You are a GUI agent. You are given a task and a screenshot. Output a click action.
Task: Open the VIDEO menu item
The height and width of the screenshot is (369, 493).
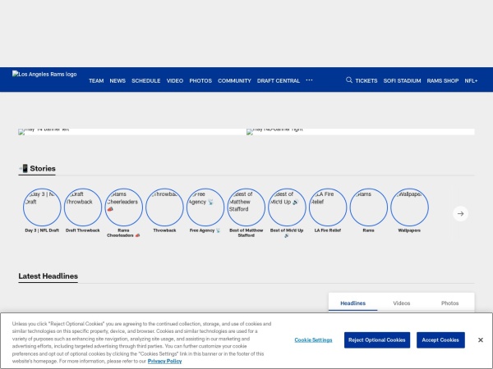[175, 80]
